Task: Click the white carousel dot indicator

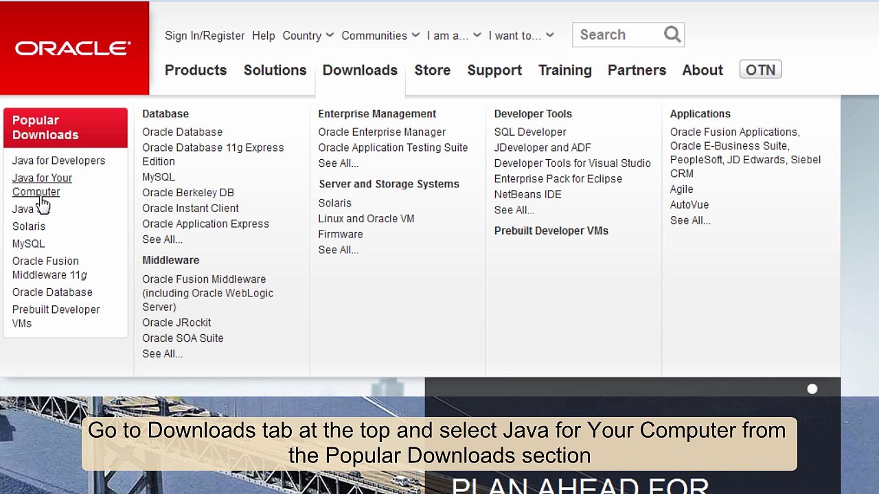Action: tap(812, 389)
